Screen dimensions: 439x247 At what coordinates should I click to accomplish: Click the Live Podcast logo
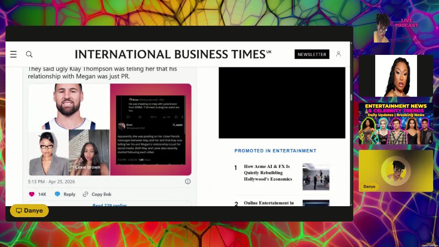point(400,29)
